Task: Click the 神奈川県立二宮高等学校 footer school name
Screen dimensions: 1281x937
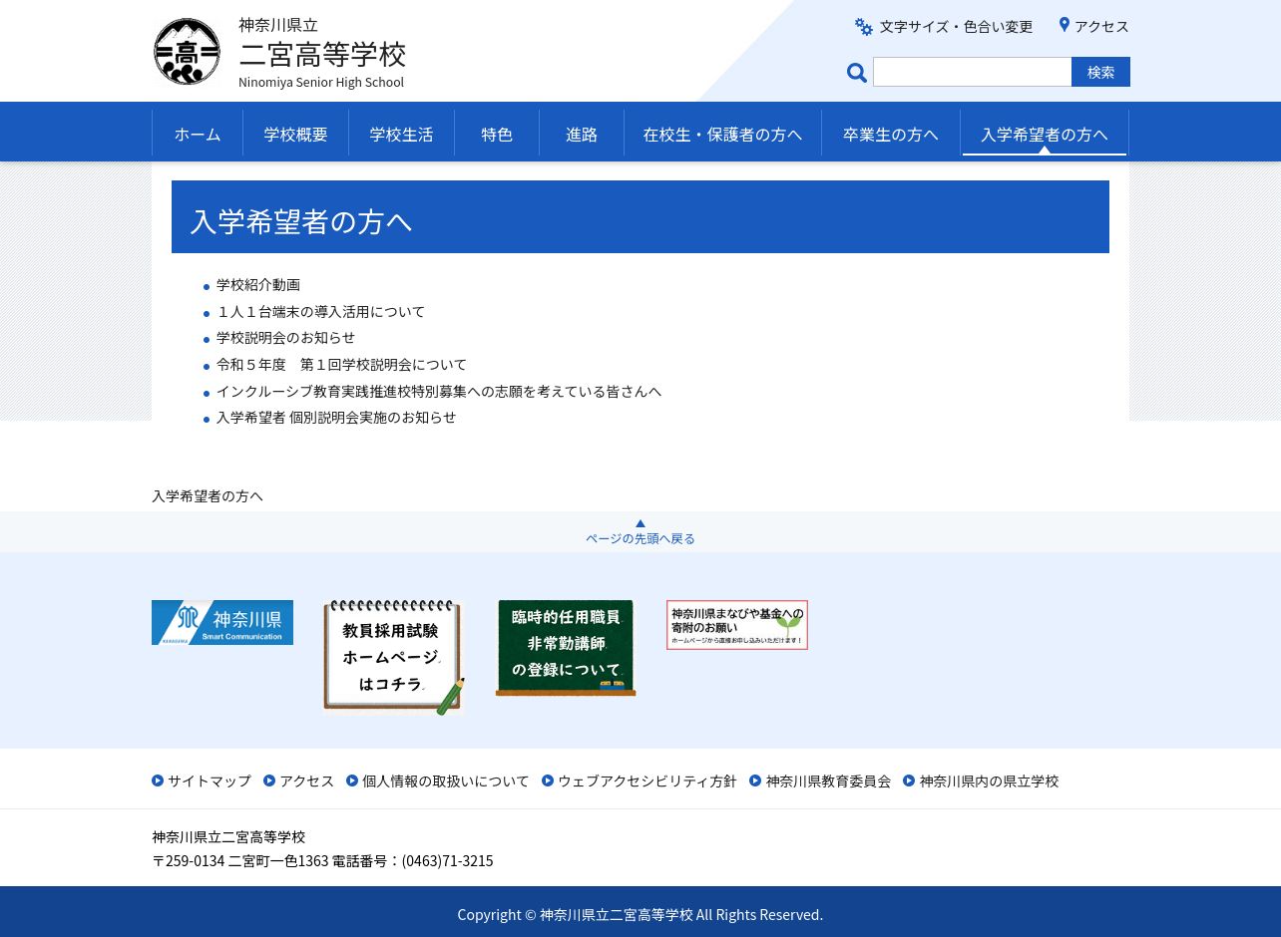Action: pos(228,837)
